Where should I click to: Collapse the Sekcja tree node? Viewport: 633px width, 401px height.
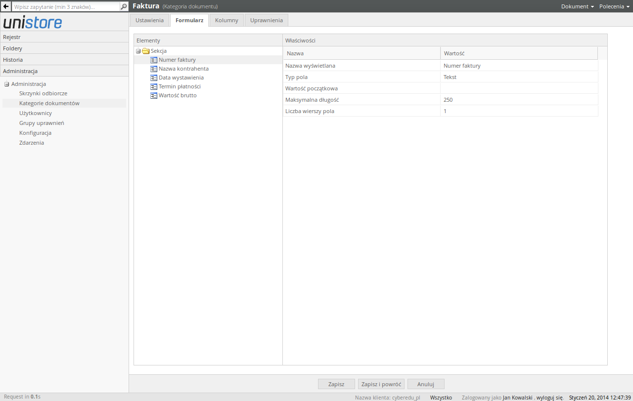(138, 51)
